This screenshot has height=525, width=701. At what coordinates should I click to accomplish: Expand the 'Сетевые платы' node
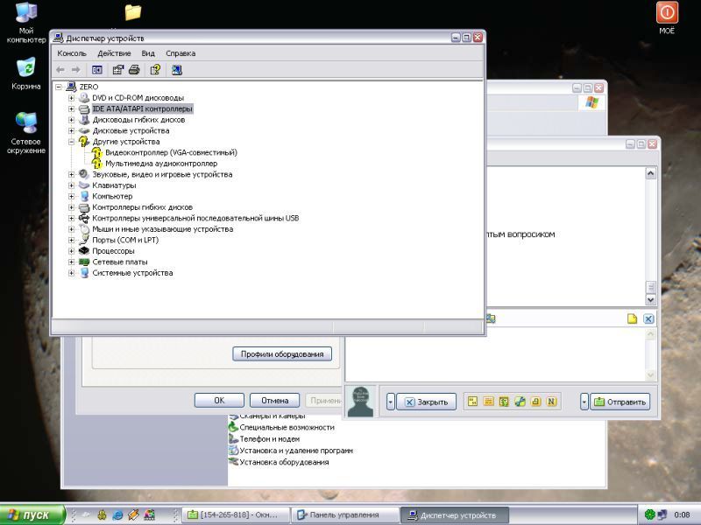[x=72, y=262]
